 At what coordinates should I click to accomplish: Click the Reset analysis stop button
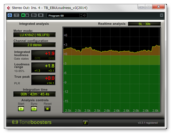pos(47,109)
